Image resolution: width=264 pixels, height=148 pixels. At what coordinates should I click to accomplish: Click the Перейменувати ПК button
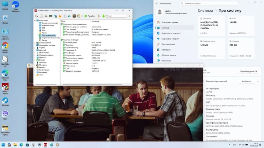pyautogui.click(x=248, y=72)
